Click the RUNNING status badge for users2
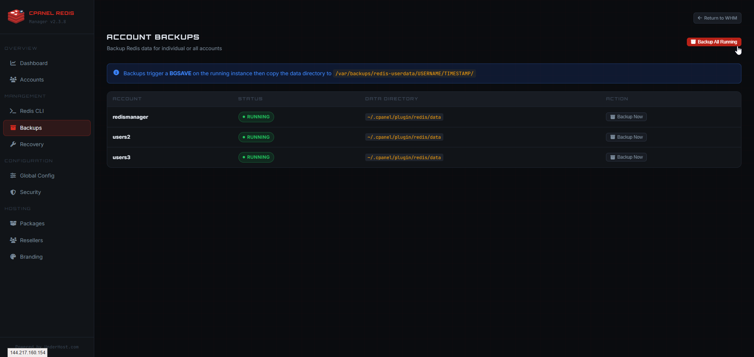Screen dimensions: 754x357 pos(256,137)
